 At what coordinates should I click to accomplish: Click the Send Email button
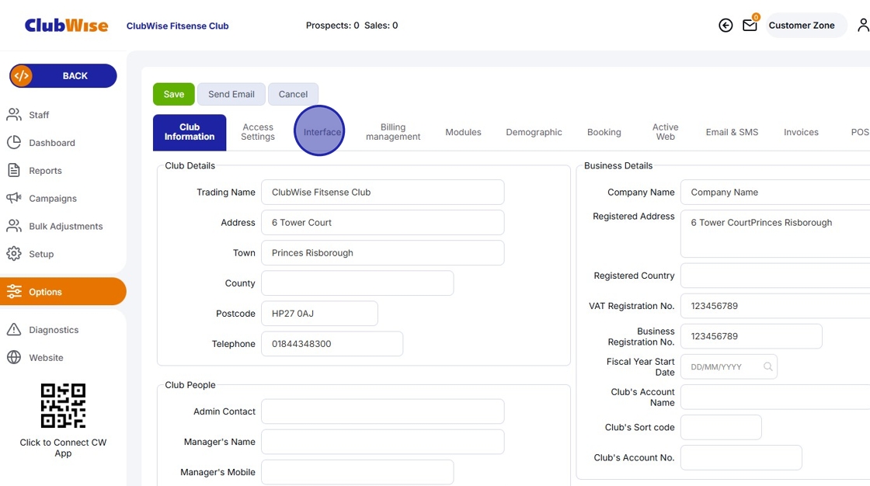pos(231,94)
